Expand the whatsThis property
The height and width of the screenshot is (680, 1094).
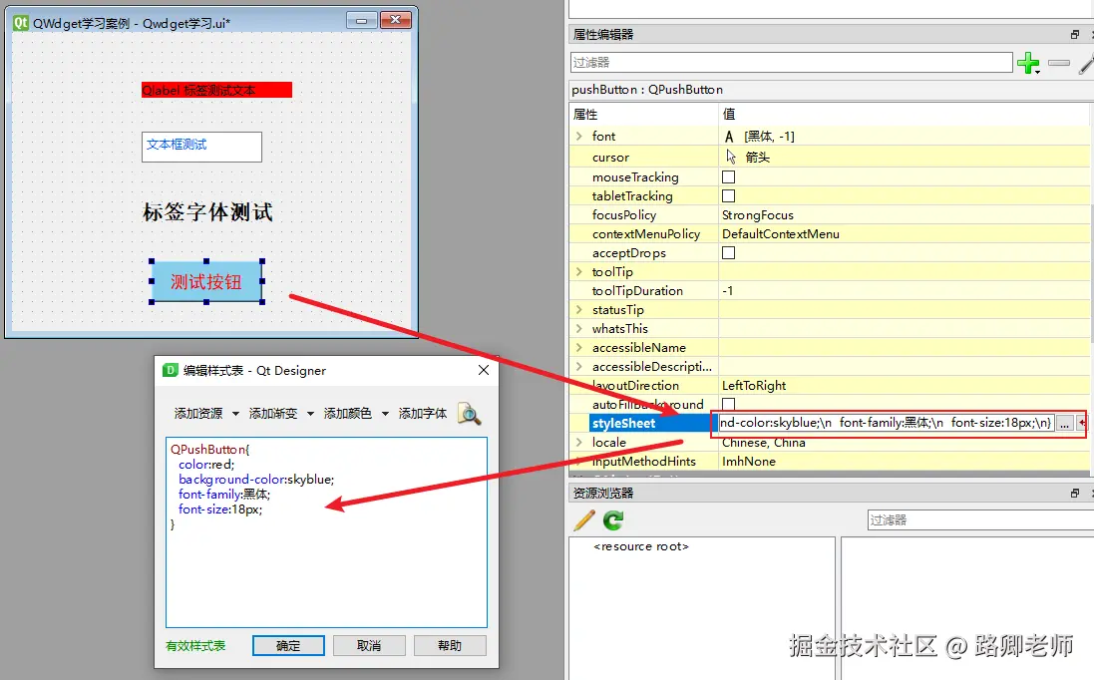579,328
